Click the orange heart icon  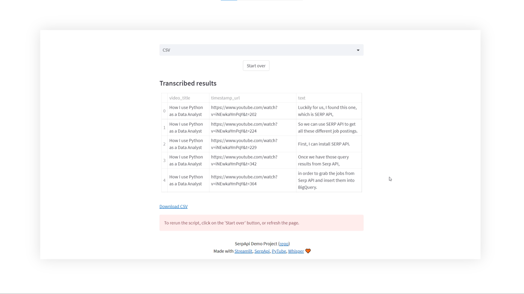pos(308,251)
